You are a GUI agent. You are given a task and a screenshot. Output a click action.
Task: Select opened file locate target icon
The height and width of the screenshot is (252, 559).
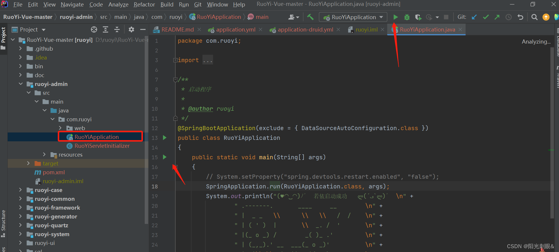[94, 29]
